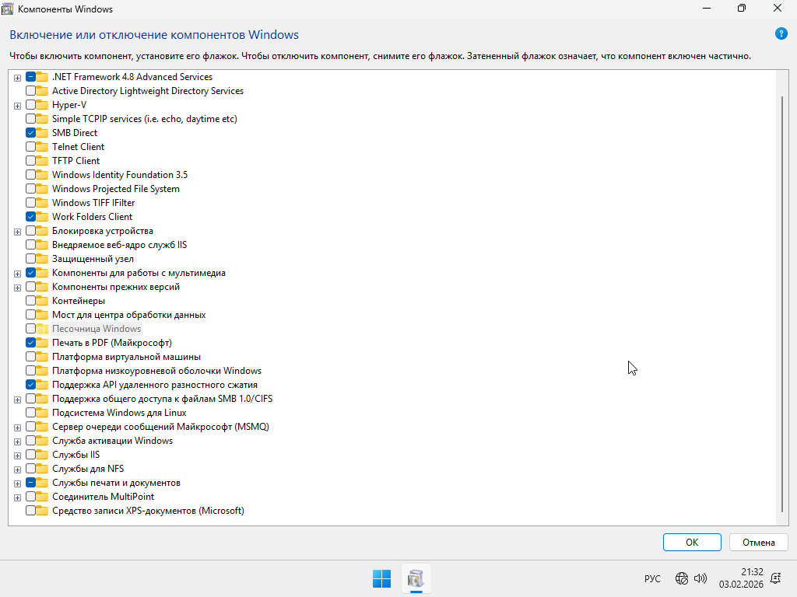
Task: Switch the РУС keyboard language indicator
Action: pyautogui.click(x=652, y=578)
